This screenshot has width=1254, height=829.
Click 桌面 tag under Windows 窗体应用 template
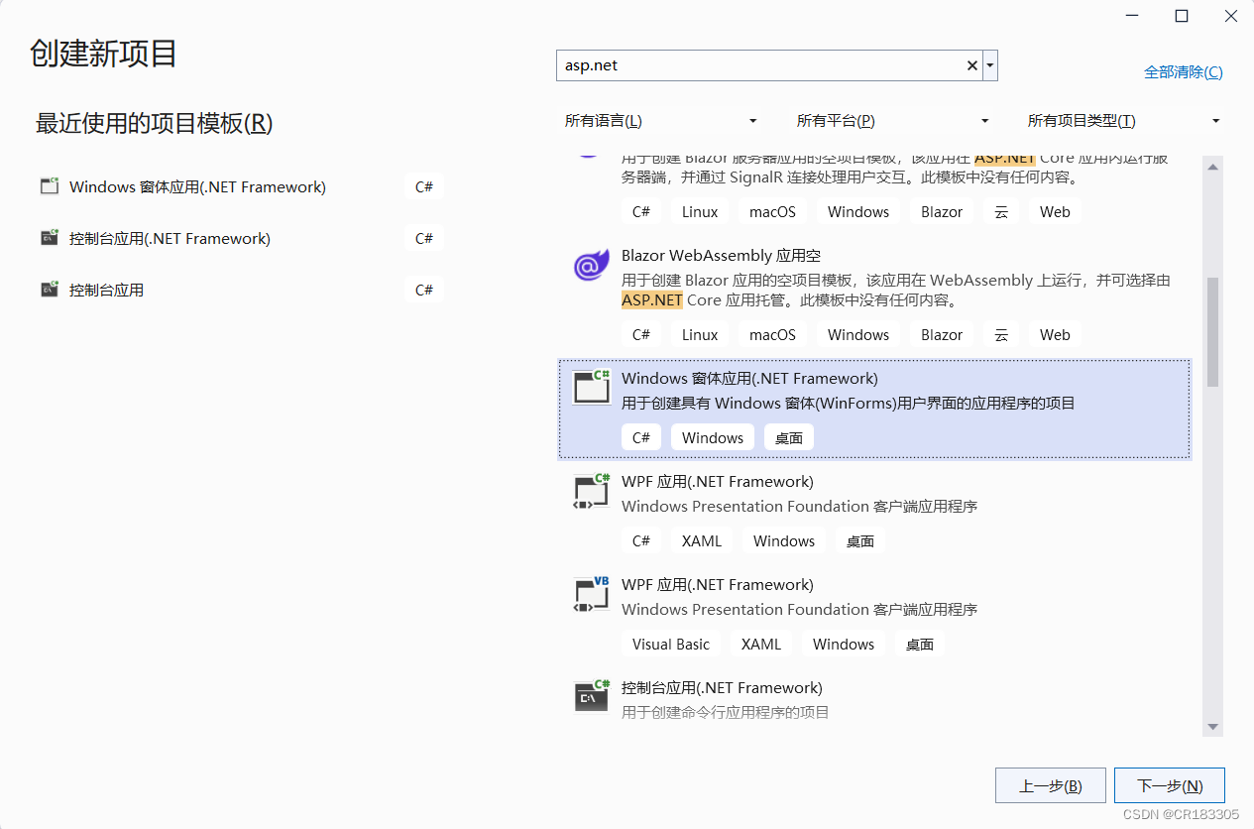pyautogui.click(x=789, y=437)
